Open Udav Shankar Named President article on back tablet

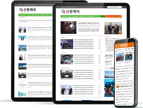40,55
